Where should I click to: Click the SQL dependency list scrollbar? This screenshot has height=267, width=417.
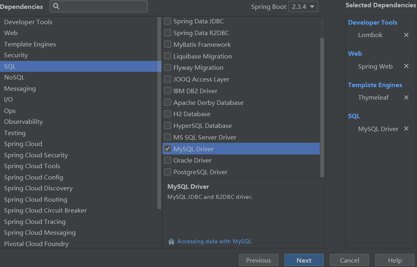pyautogui.click(x=322, y=107)
